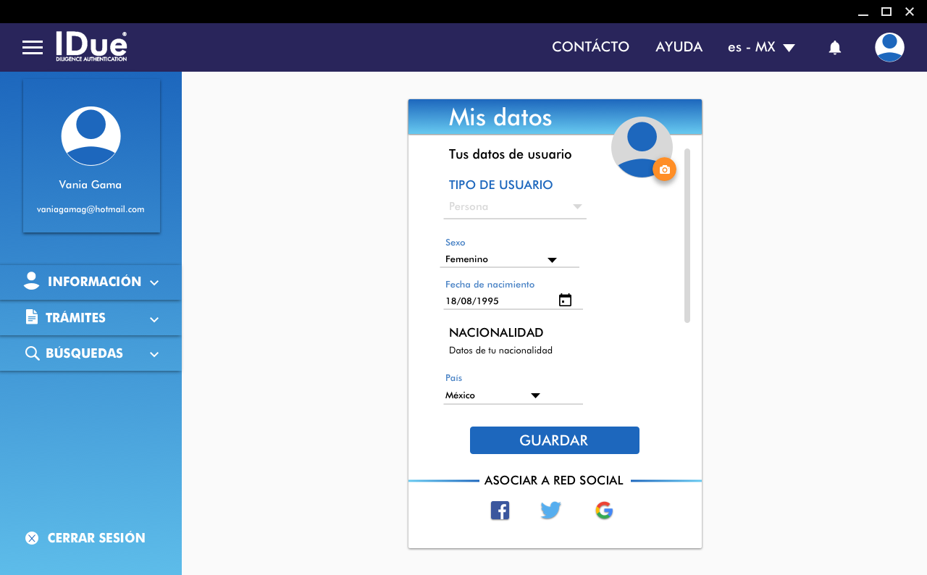Open the Sexo dropdown showing Femenino
The width and height of the screenshot is (927, 575).
pyautogui.click(x=509, y=259)
